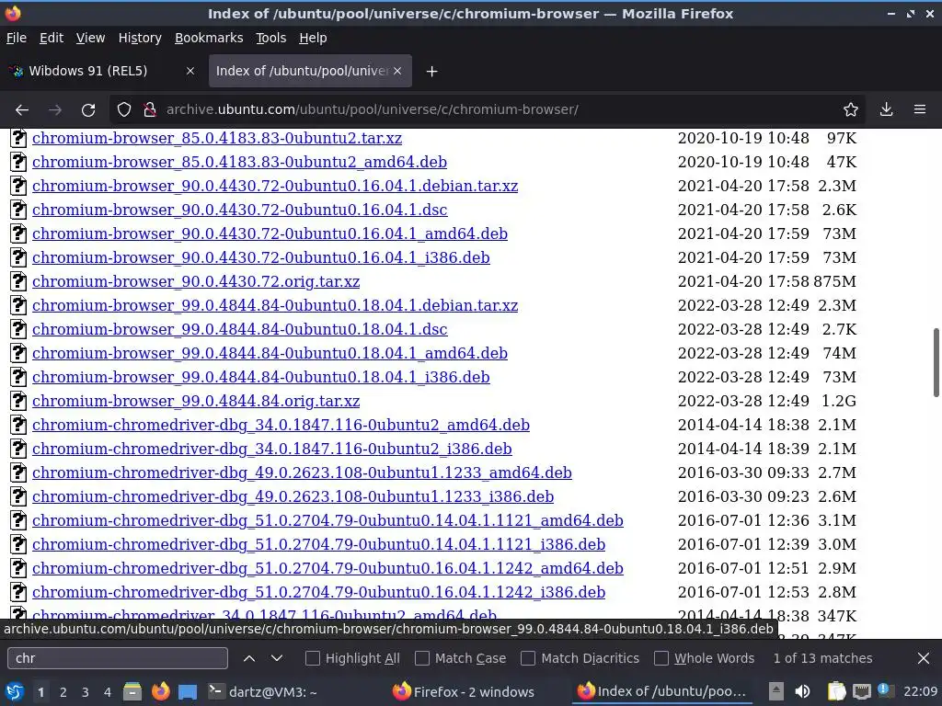Jump to previous find match
The width and height of the screenshot is (942, 706).
point(248,658)
